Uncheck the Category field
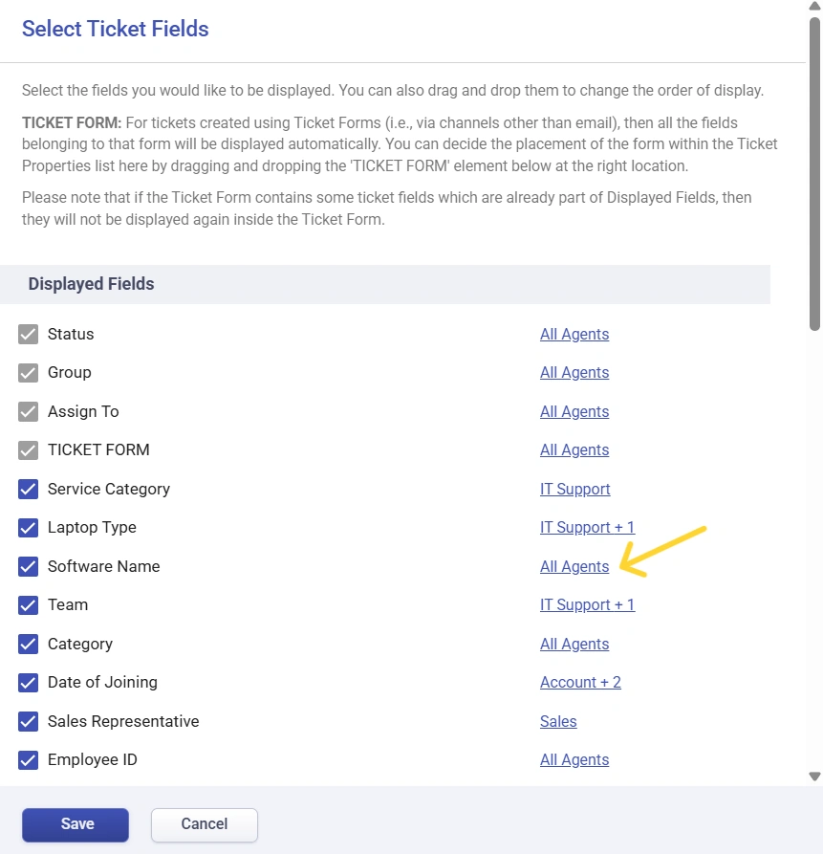Viewport: 823px width, 854px height. 28,645
